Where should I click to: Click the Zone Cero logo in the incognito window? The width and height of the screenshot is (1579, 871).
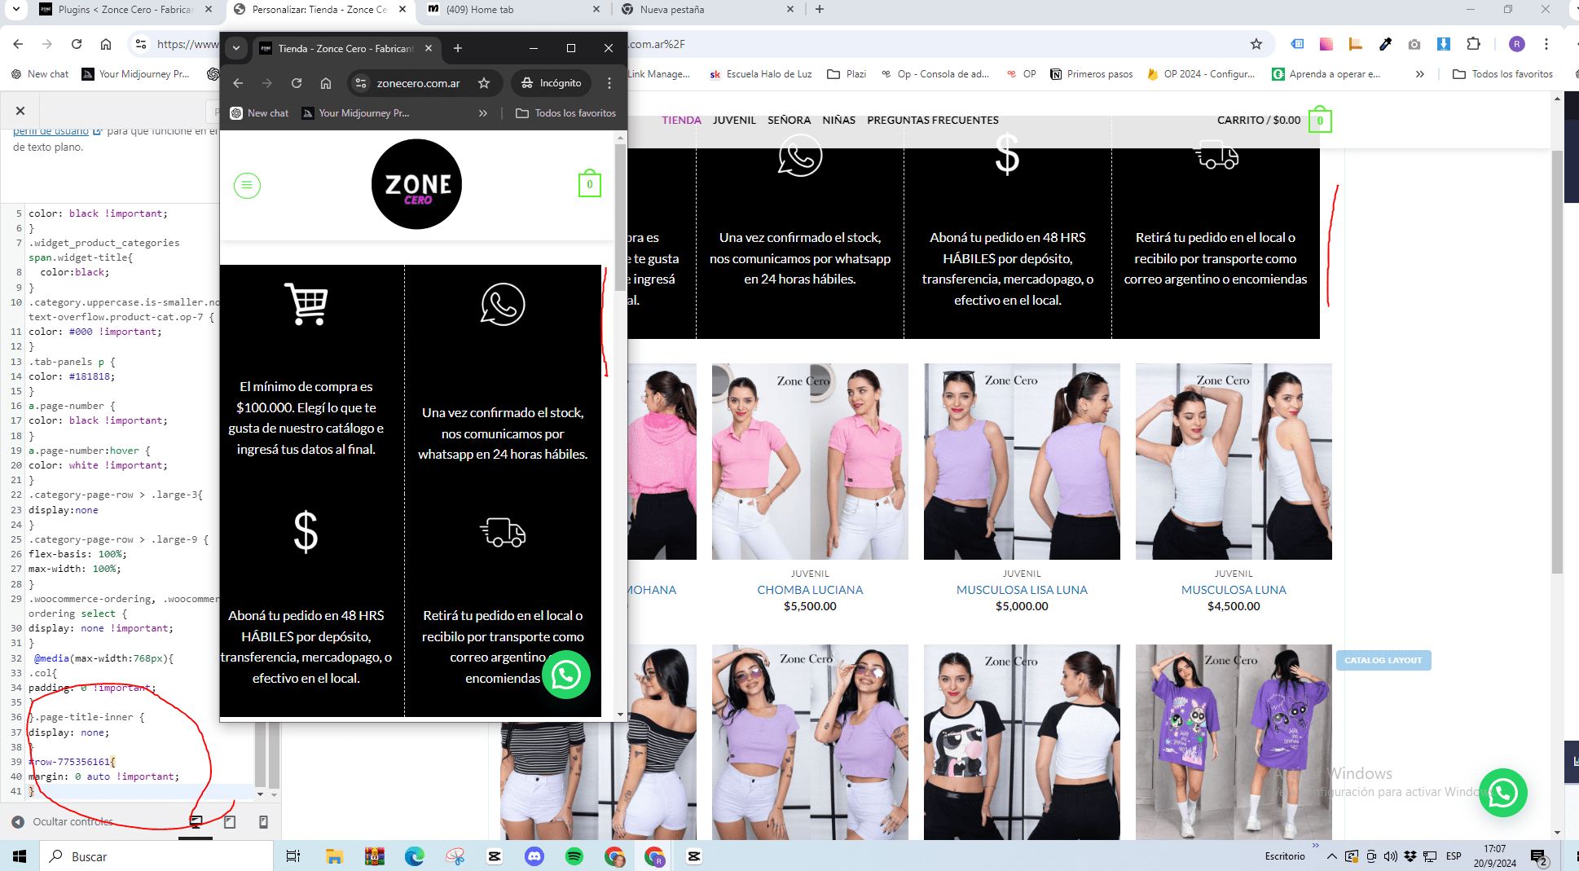(417, 184)
